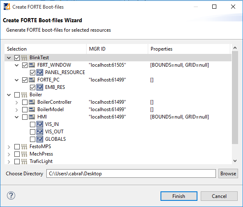Select the BoilerController row label

pyautogui.click(x=55, y=102)
